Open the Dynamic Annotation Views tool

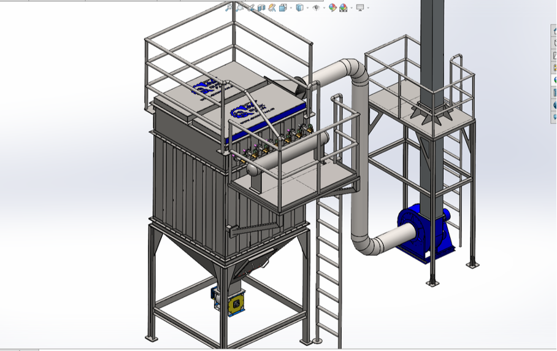coord(272,8)
